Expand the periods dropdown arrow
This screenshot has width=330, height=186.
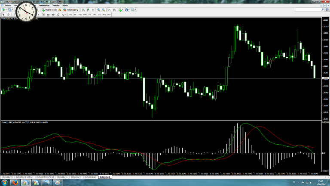click(129, 10)
